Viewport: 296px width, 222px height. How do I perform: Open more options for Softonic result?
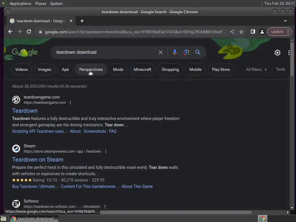105,207
